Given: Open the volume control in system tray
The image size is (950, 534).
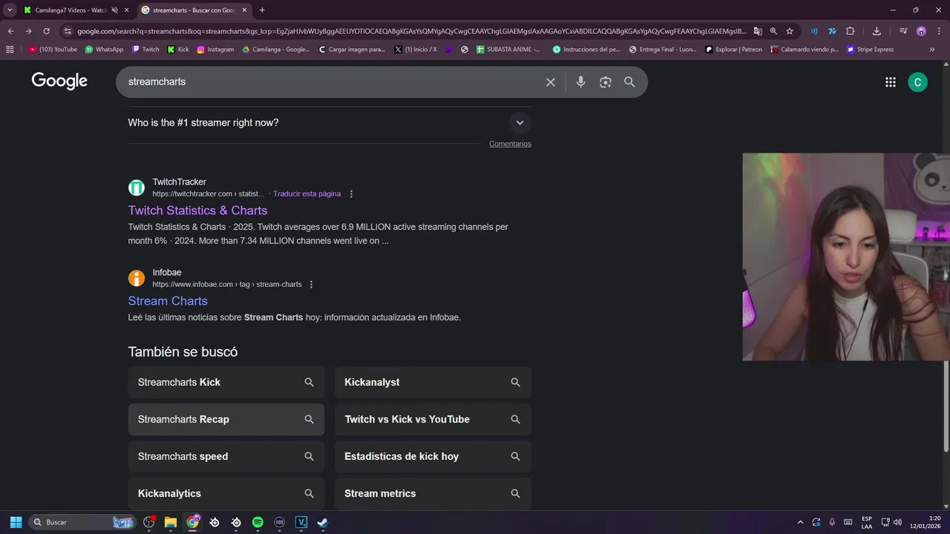Looking at the screenshot, I should [897, 522].
